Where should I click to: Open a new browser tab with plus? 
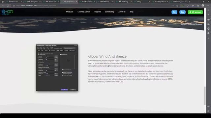pos(190,2)
